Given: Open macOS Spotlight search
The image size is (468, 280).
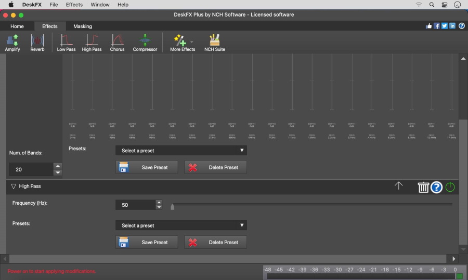Looking at the screenshot, I should 432,5.
